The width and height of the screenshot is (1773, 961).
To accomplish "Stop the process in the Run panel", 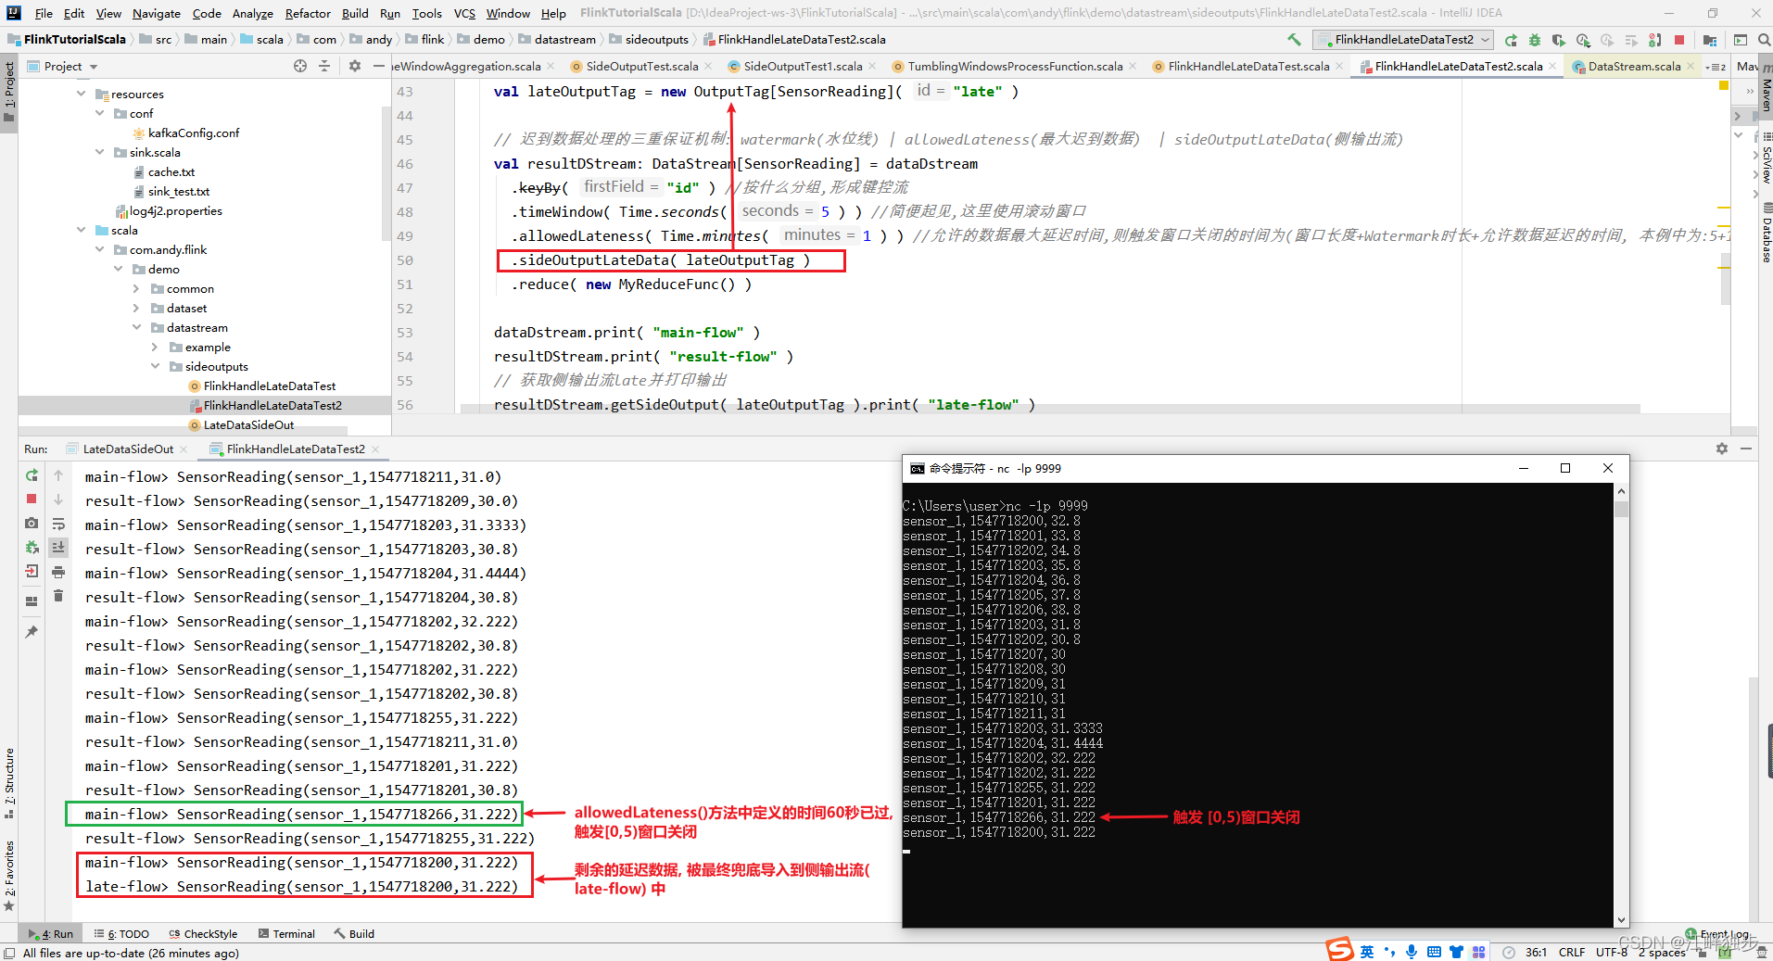I will coord(32,499).
